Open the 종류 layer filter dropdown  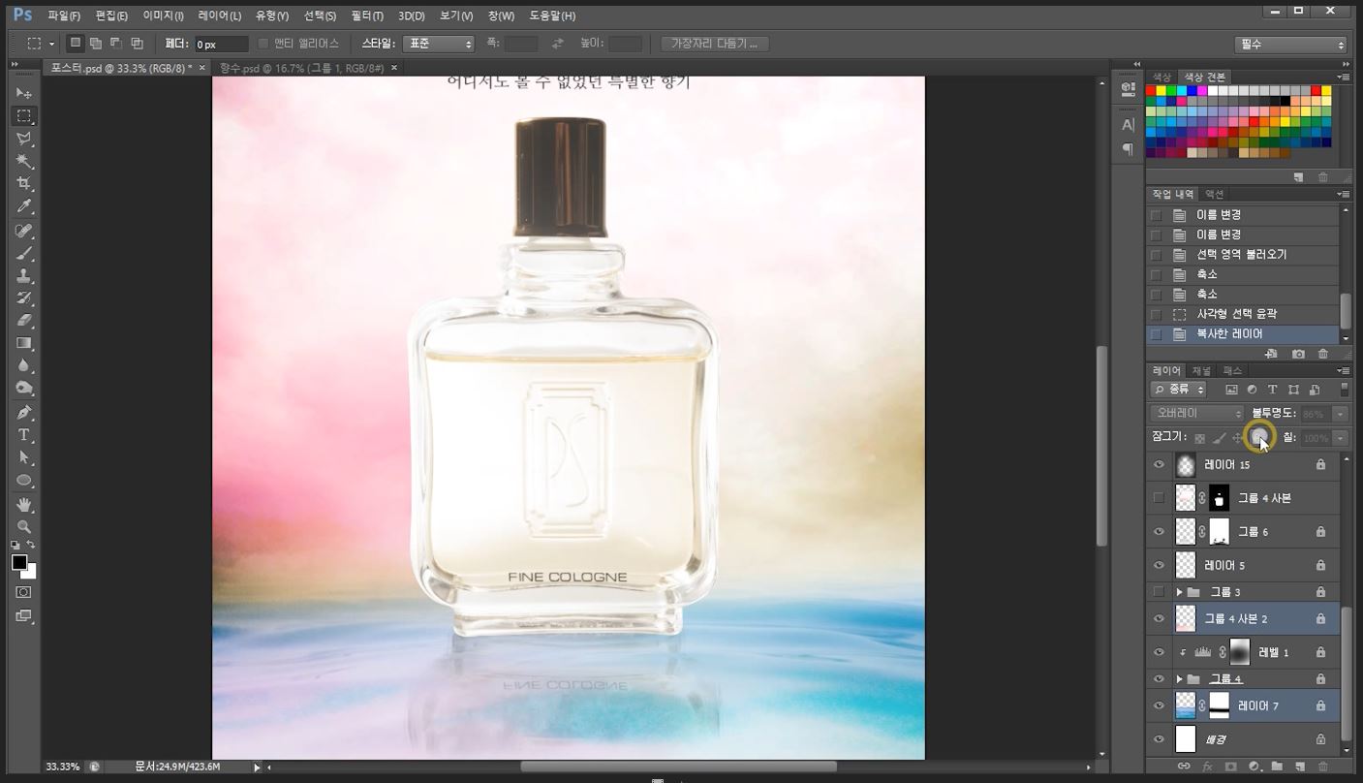click(x=1179, y=390)
